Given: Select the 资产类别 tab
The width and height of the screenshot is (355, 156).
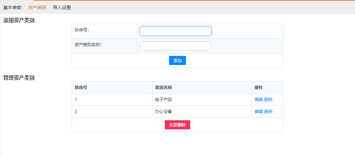Looking at the screenshot, I should (x=37, y=7).
